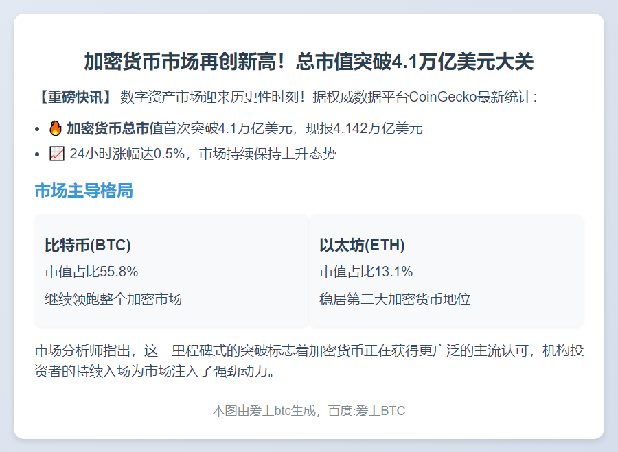Click the blue 市场主导格局 section heading
The height and width of the screenshot is (452, 618).
coord(83,191)
